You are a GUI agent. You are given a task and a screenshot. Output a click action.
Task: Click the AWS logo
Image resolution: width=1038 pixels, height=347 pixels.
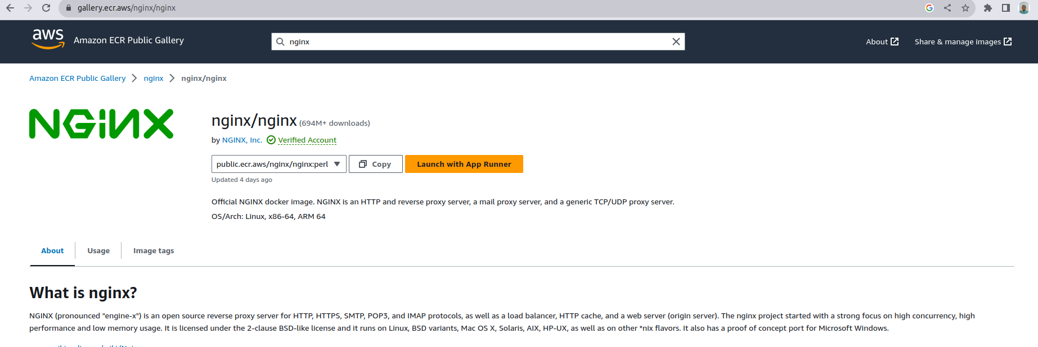click(x=48, y=39)
